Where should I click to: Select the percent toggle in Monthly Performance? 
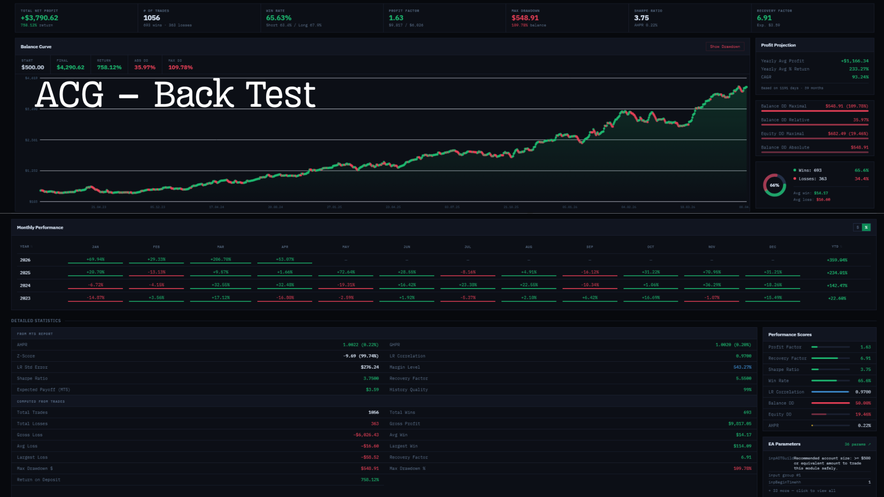tap(867, 227)
